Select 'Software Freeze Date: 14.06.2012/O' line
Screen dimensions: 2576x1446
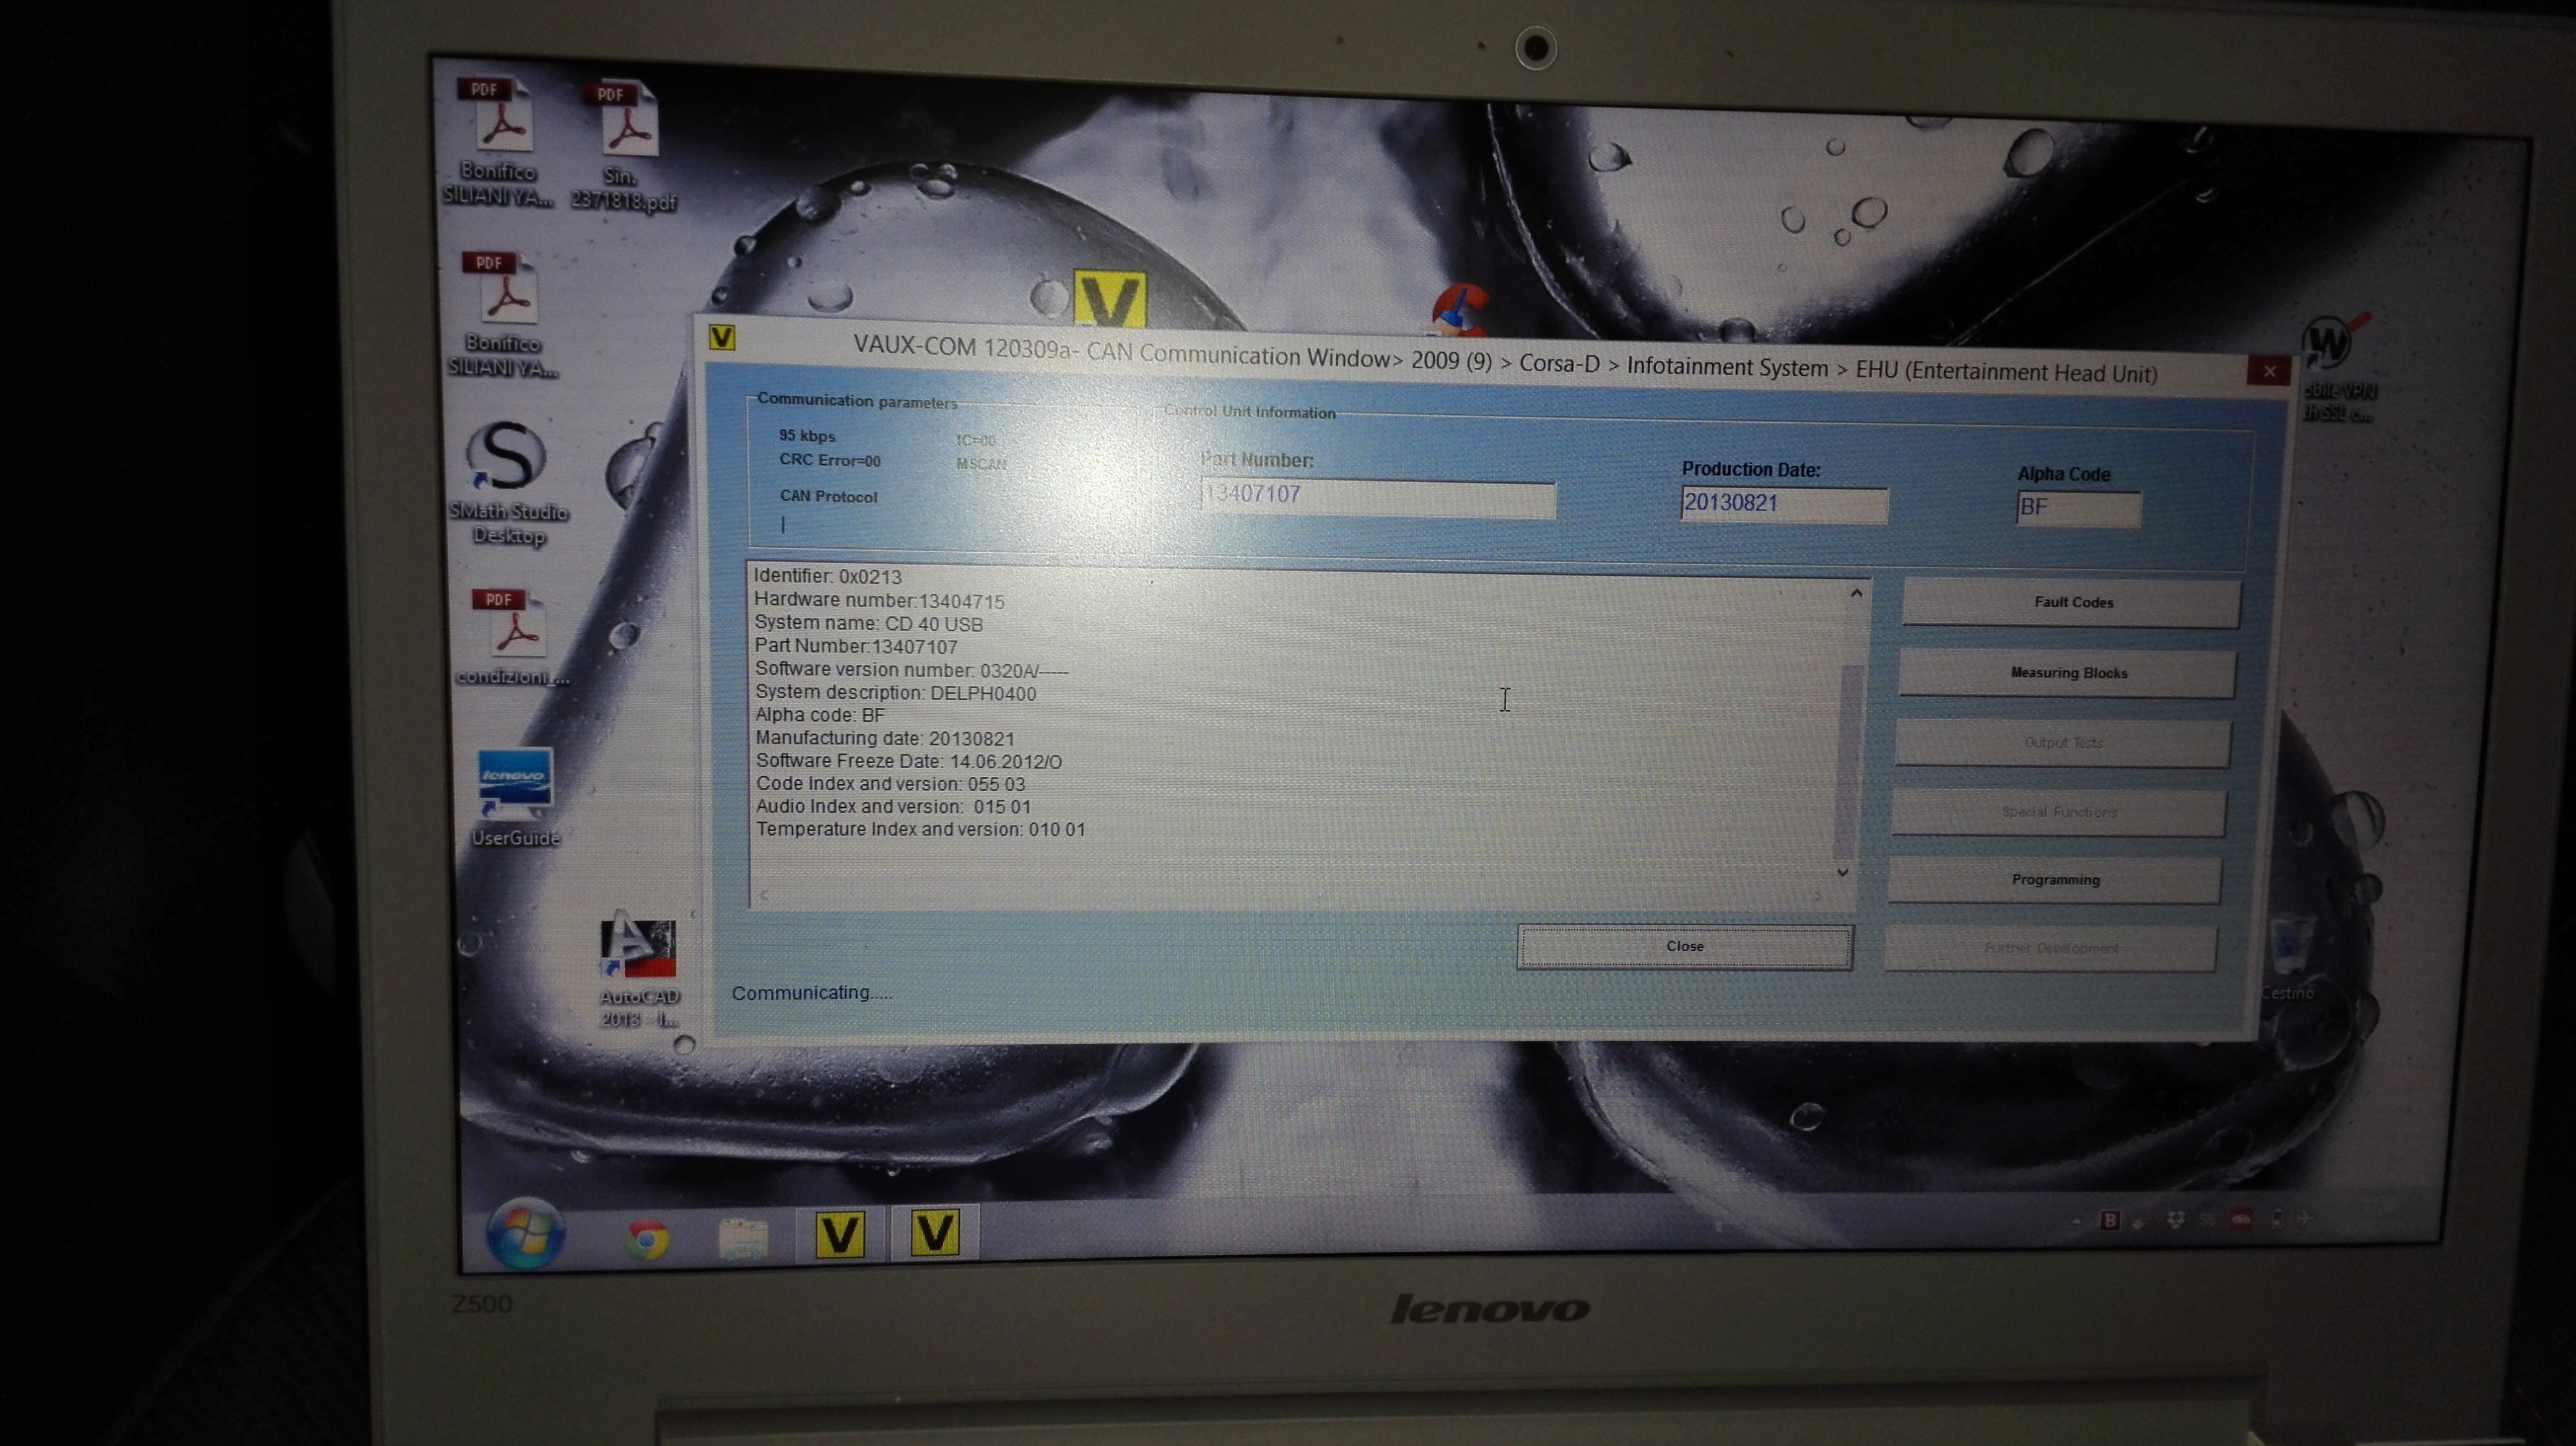pos(909,761)
